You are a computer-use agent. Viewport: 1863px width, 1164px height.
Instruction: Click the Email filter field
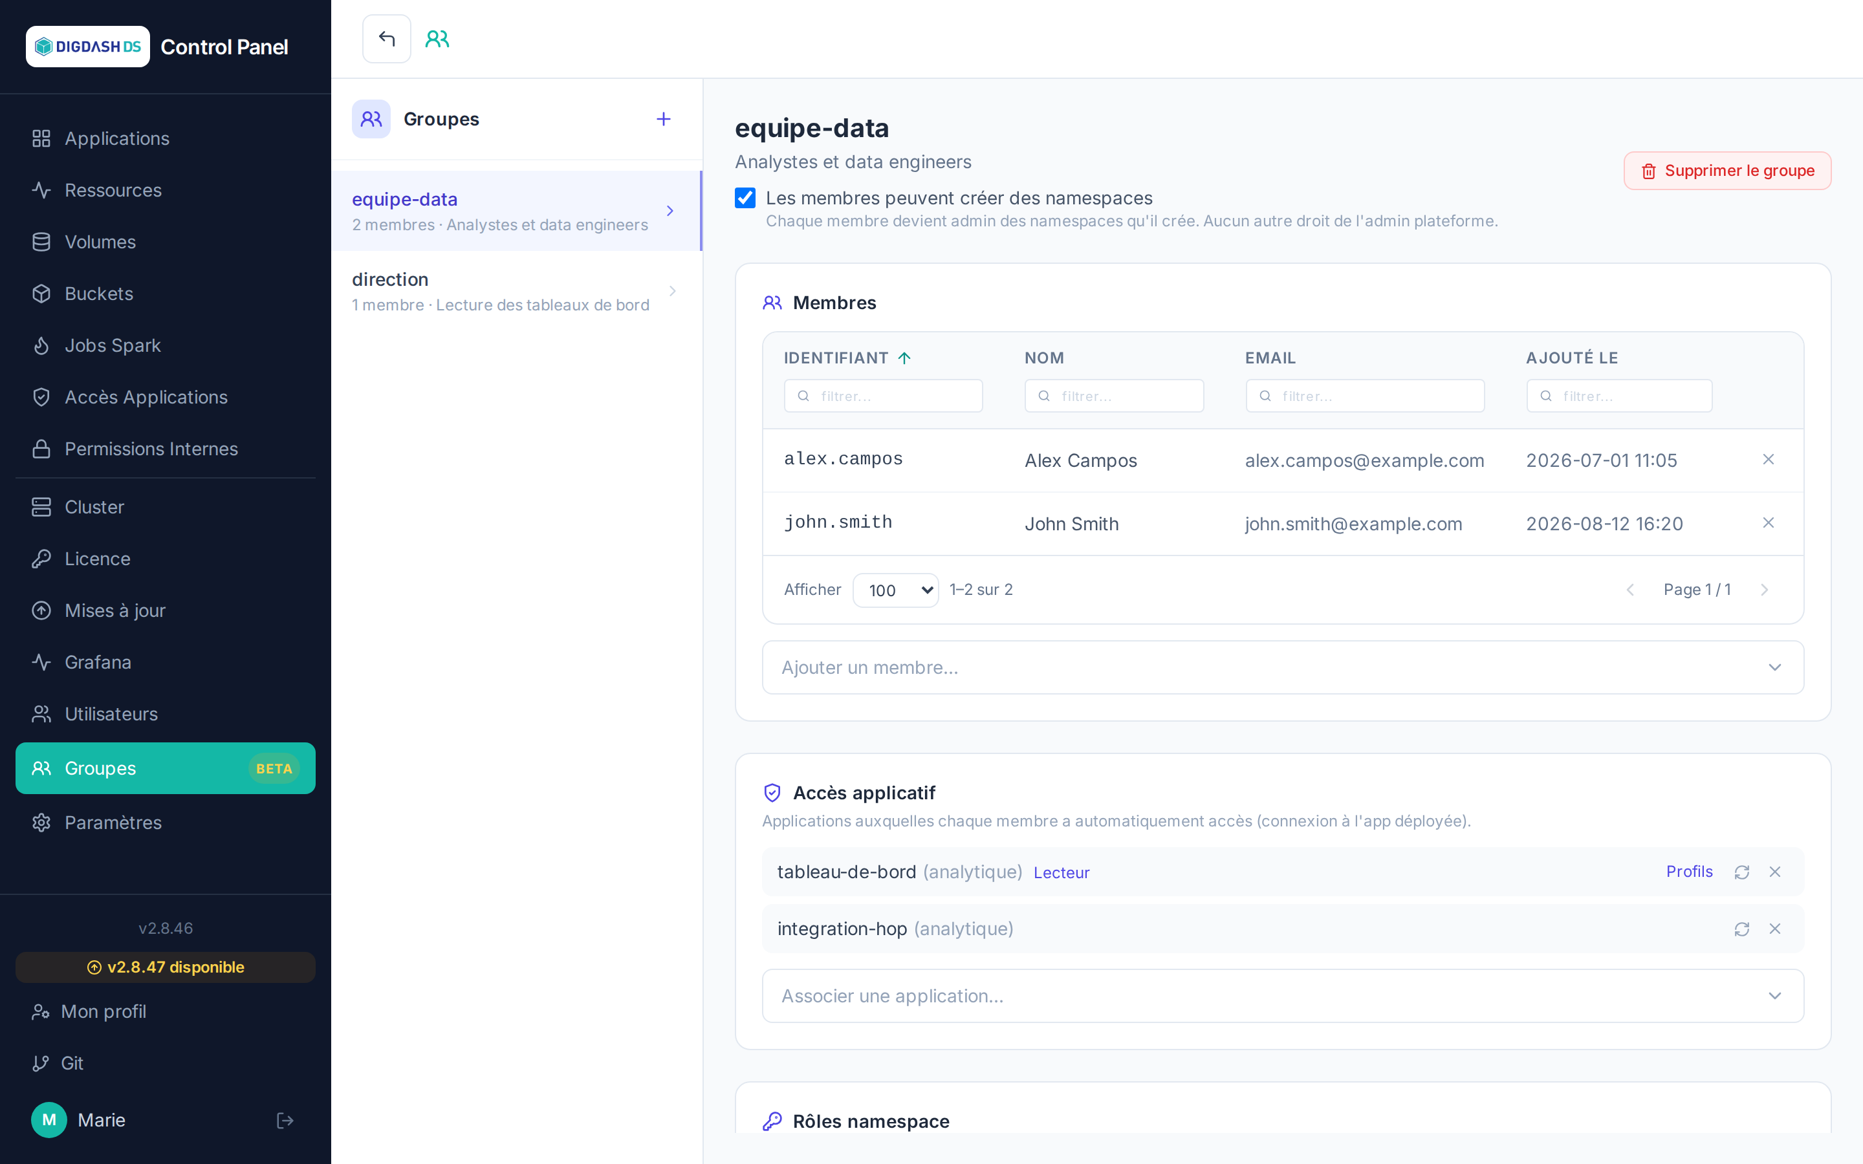point(1365,396)
